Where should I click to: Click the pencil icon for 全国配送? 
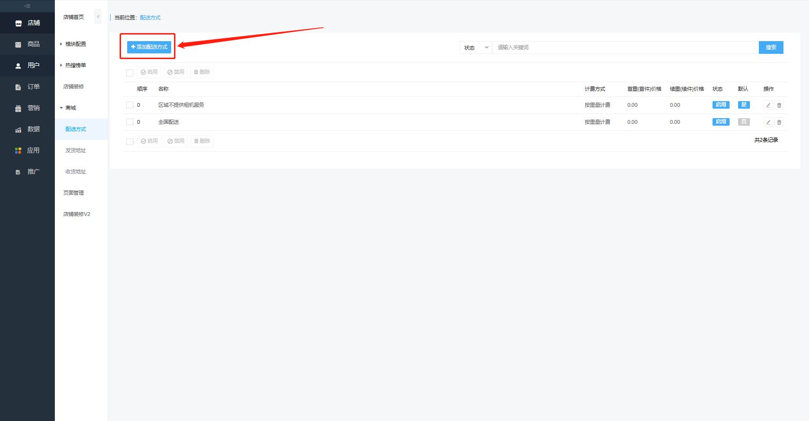(768, 122)
